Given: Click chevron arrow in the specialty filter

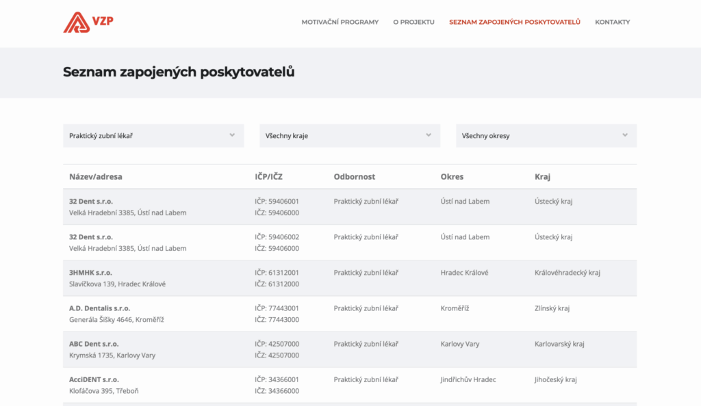Looking at the screenshot, I should tap(233, 135).
